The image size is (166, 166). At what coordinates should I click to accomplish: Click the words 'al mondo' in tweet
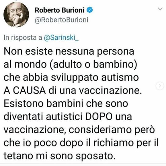coord(25,65)
